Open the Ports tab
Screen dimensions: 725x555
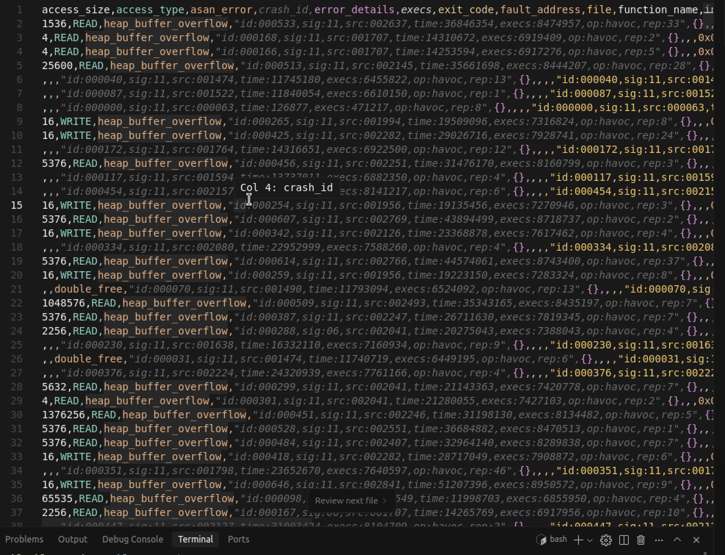tap(238, 539)
